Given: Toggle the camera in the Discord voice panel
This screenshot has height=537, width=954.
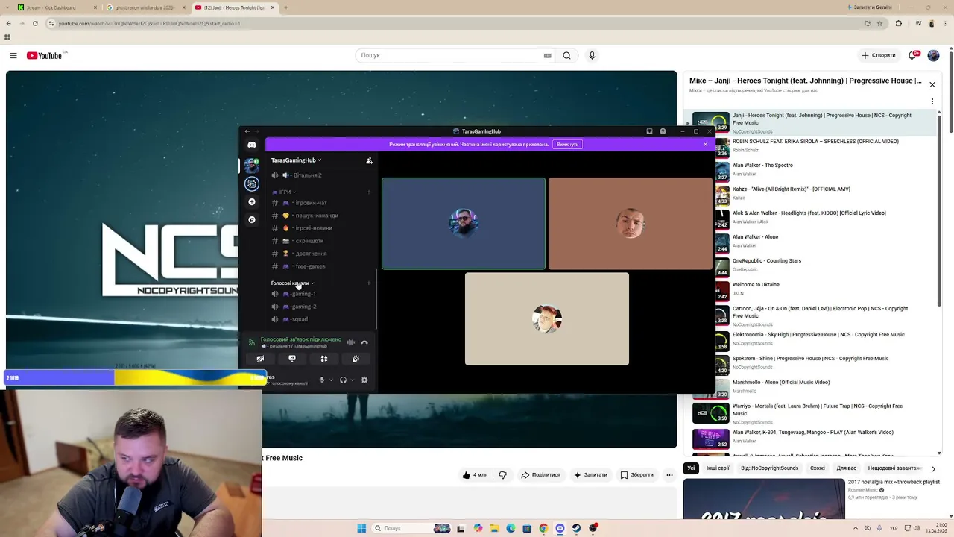Looking at the screenshot, I should coord(260,359).
